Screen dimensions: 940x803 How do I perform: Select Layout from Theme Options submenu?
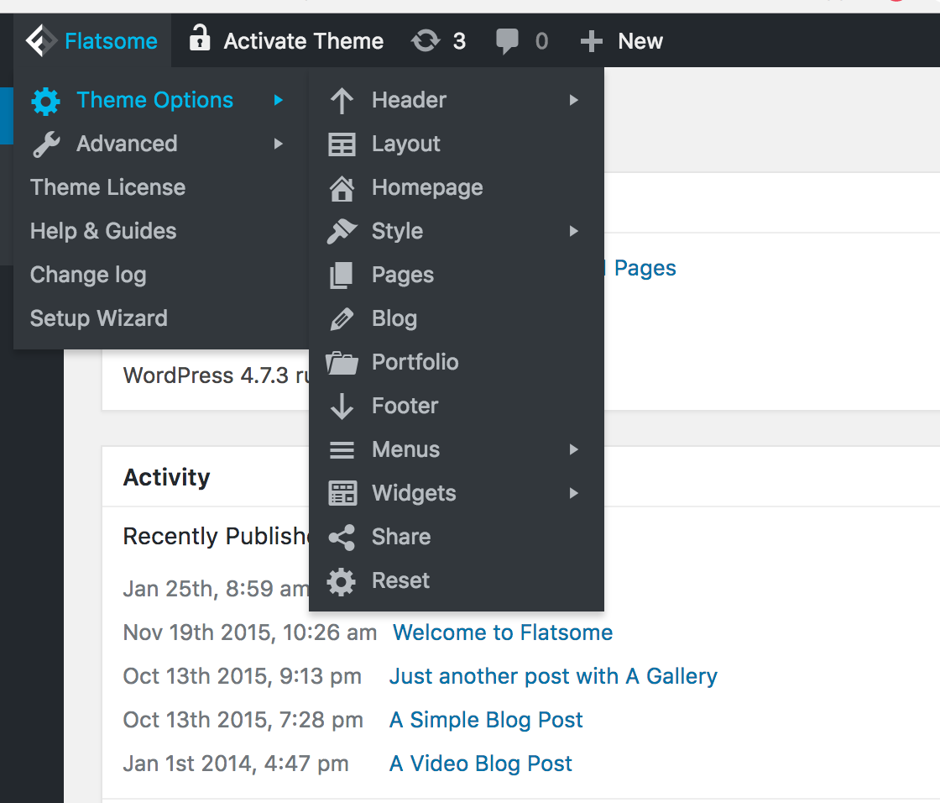tap(405, 144)
